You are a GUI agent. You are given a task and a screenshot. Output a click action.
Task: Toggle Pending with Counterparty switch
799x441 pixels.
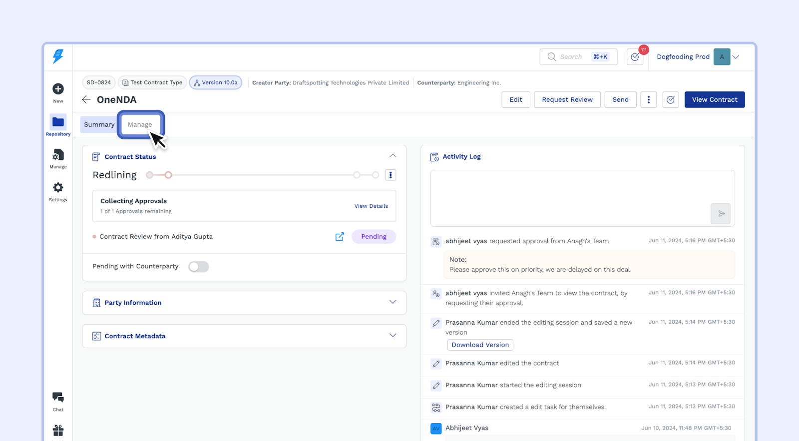pyautogui.click(x=198, y=267)
